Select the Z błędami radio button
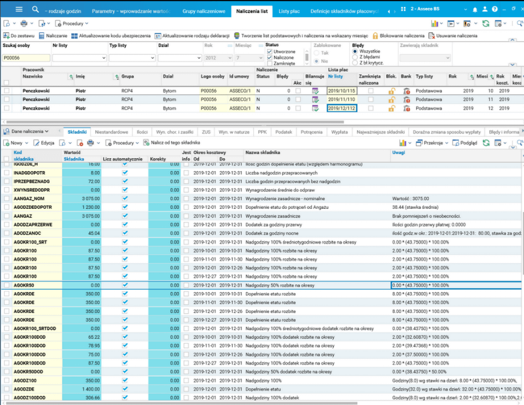The width and height of the screenshot is (524, 405). (x=355, y=57)
